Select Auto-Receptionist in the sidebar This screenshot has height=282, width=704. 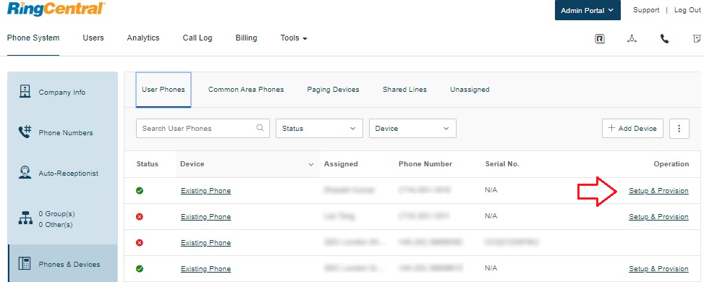[x=63, y=173]
